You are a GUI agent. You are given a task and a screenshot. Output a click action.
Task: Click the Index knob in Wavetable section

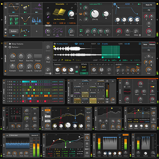71,14
